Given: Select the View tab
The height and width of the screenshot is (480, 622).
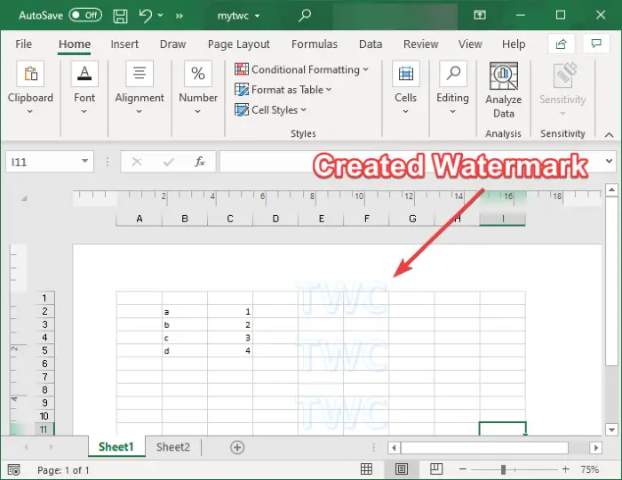Looking at the screenshot, I should [470, 44].
